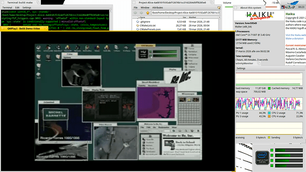
Task: Visit the Haiku website link
Action: click(296, 35)
